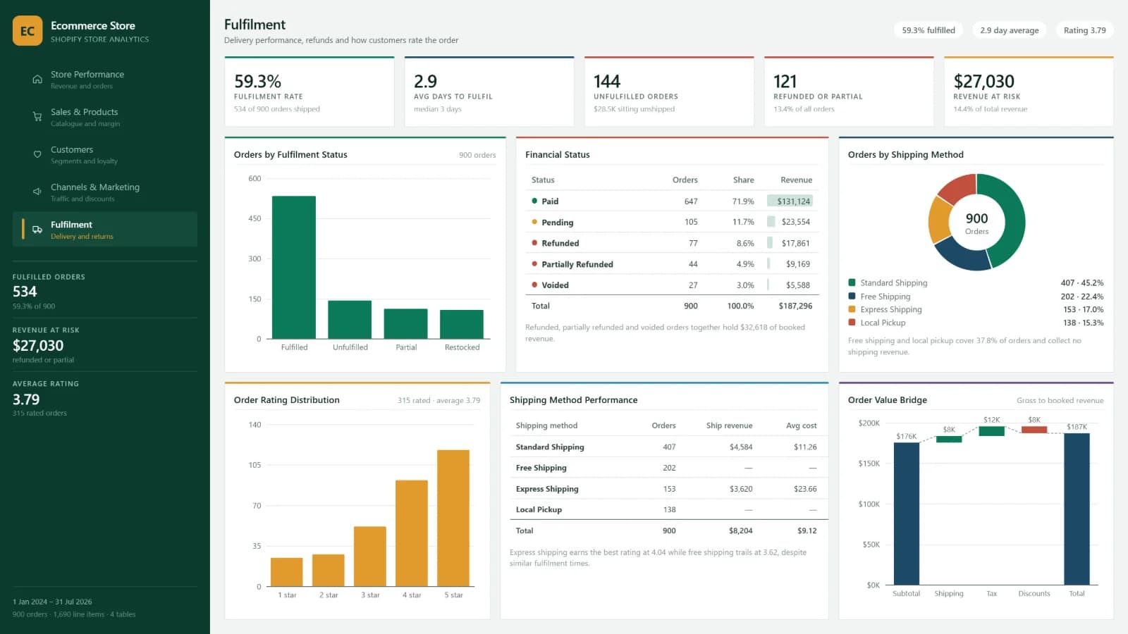Click the Unfulfilled bar in status chart
The image size is (1128, 634).
point(350,320)
